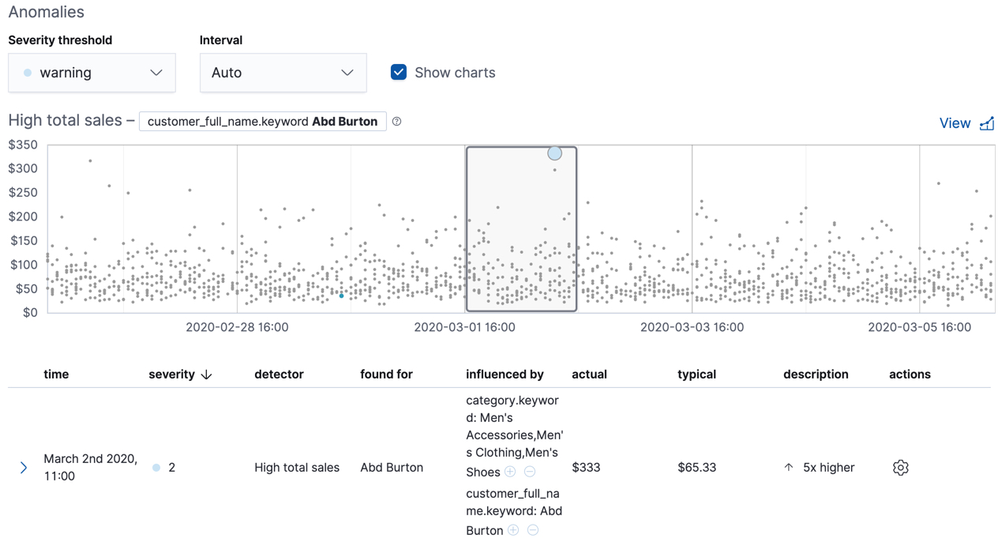Open the actions gear for the anomaly row

click(900, 467)
